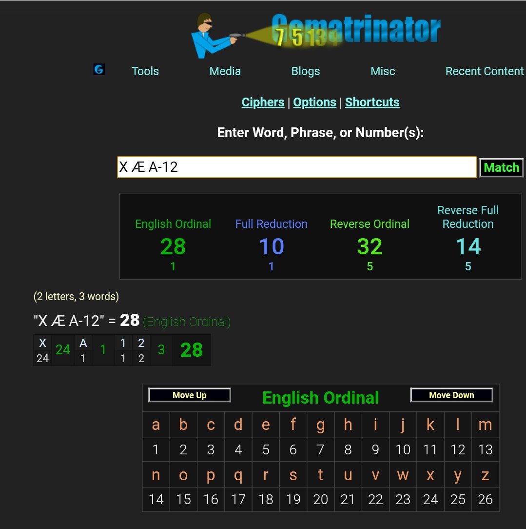This screenshot has width=526, height=529.
Task: Click value 26 in cipher chart
Action: click(x=485, y=499)
